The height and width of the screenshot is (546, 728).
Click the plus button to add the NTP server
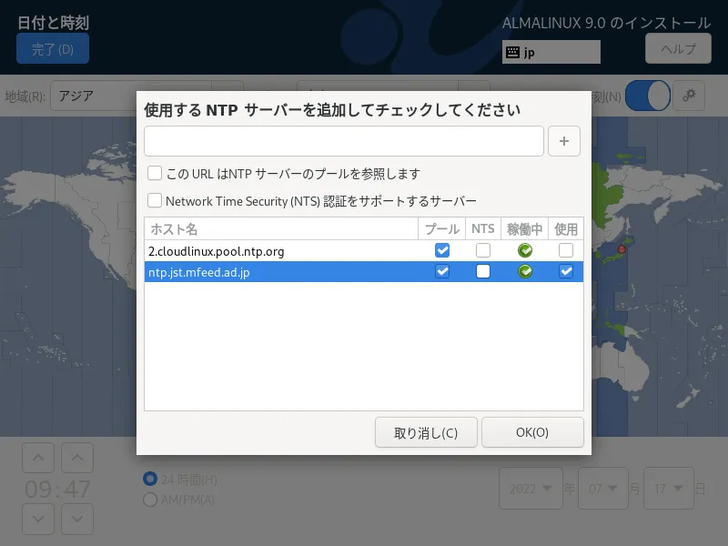pos(563,141)
